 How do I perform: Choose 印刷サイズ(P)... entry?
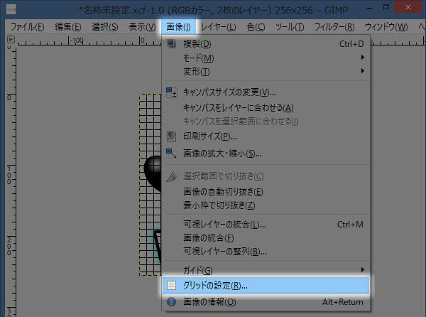point(266,136)
